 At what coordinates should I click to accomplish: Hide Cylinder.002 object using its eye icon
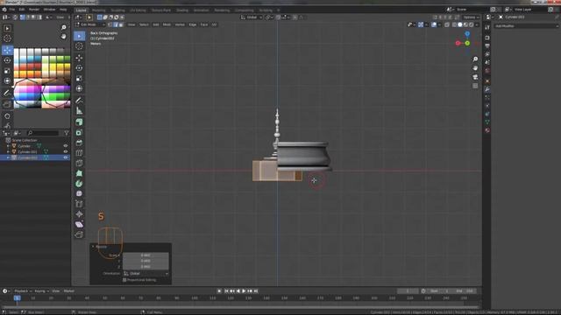tap(66, 157)
